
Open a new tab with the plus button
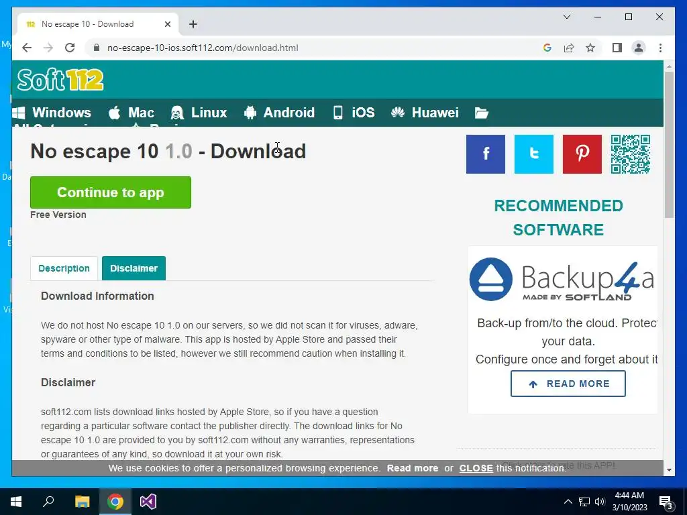pos(193,24)
